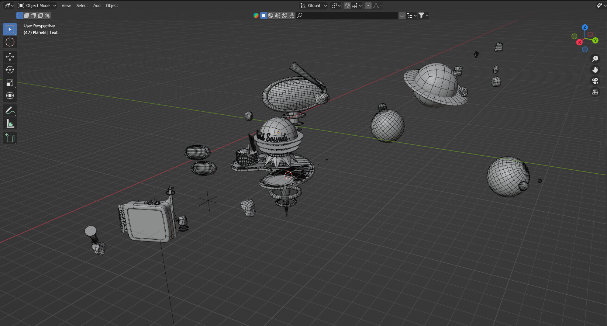This screenshot has width=607, height=326.
Task: Click the Add Cube tool
Action: 10,138
